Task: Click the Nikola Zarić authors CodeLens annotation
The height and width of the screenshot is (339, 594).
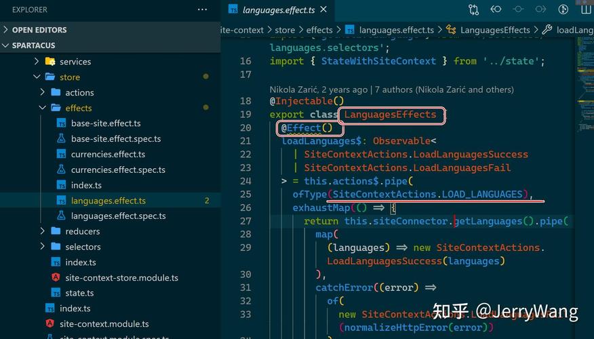Action: 392,89
